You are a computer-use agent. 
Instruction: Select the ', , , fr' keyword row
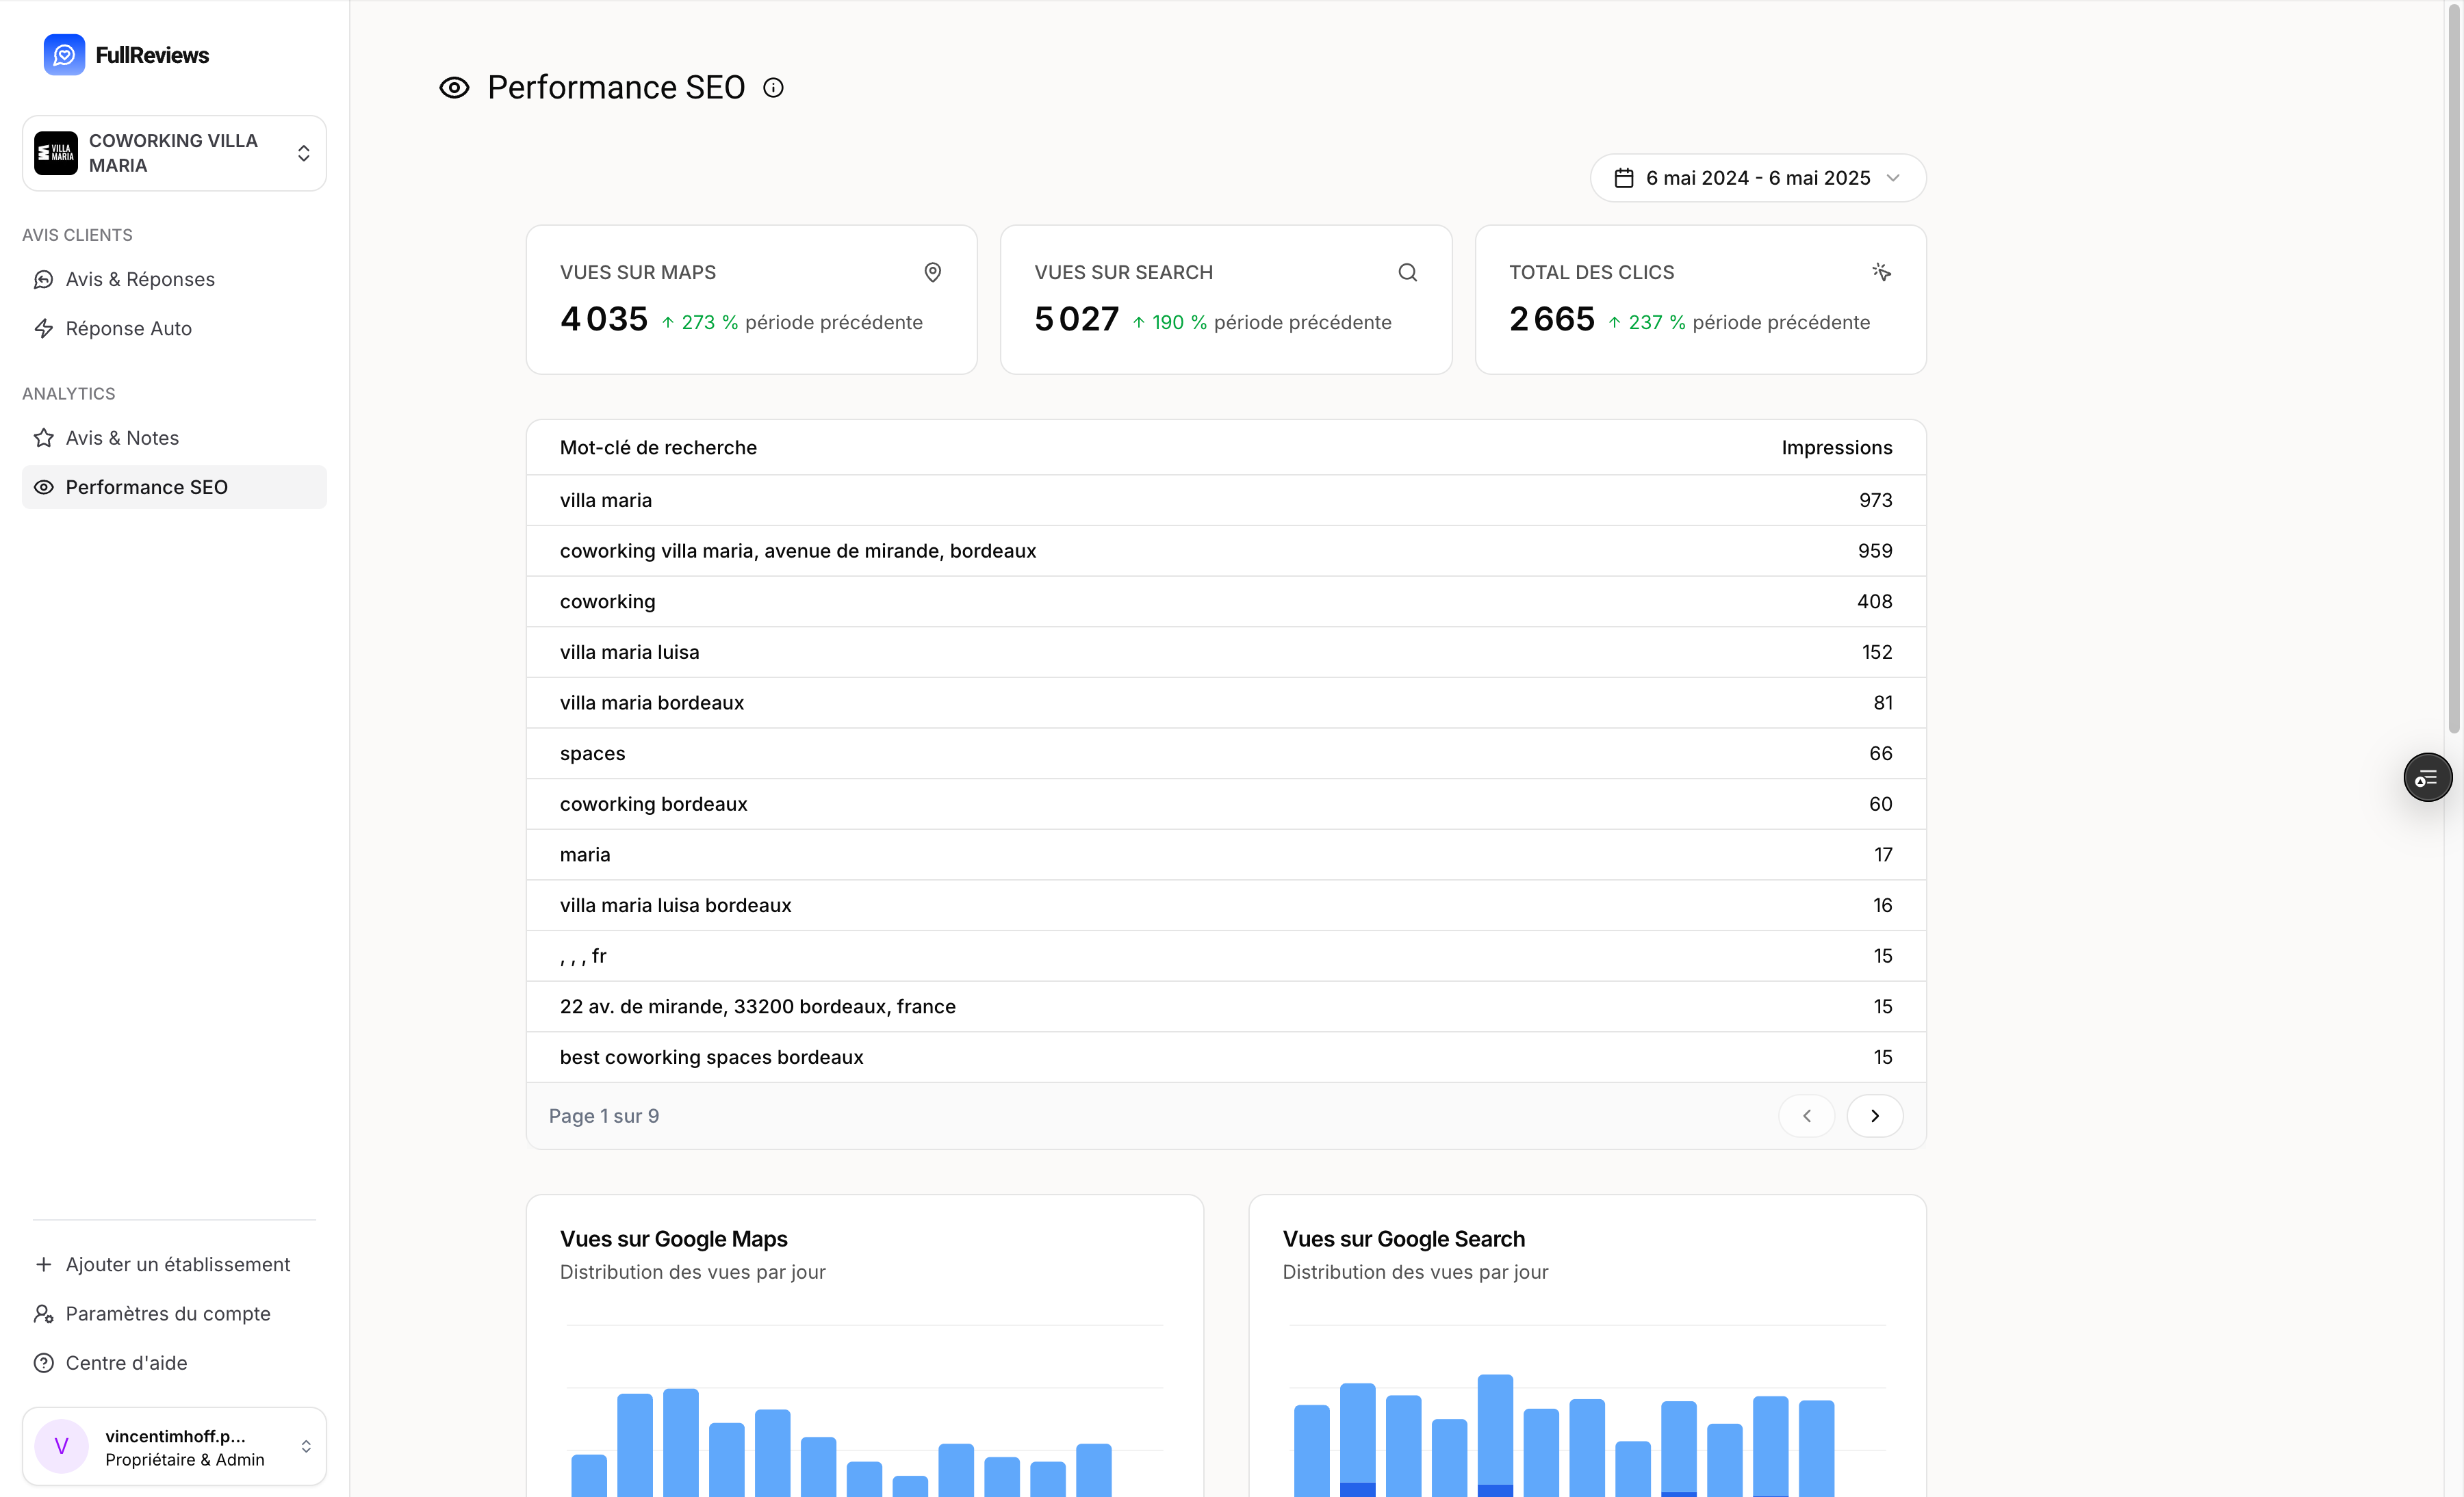(x=1226, y=955)
